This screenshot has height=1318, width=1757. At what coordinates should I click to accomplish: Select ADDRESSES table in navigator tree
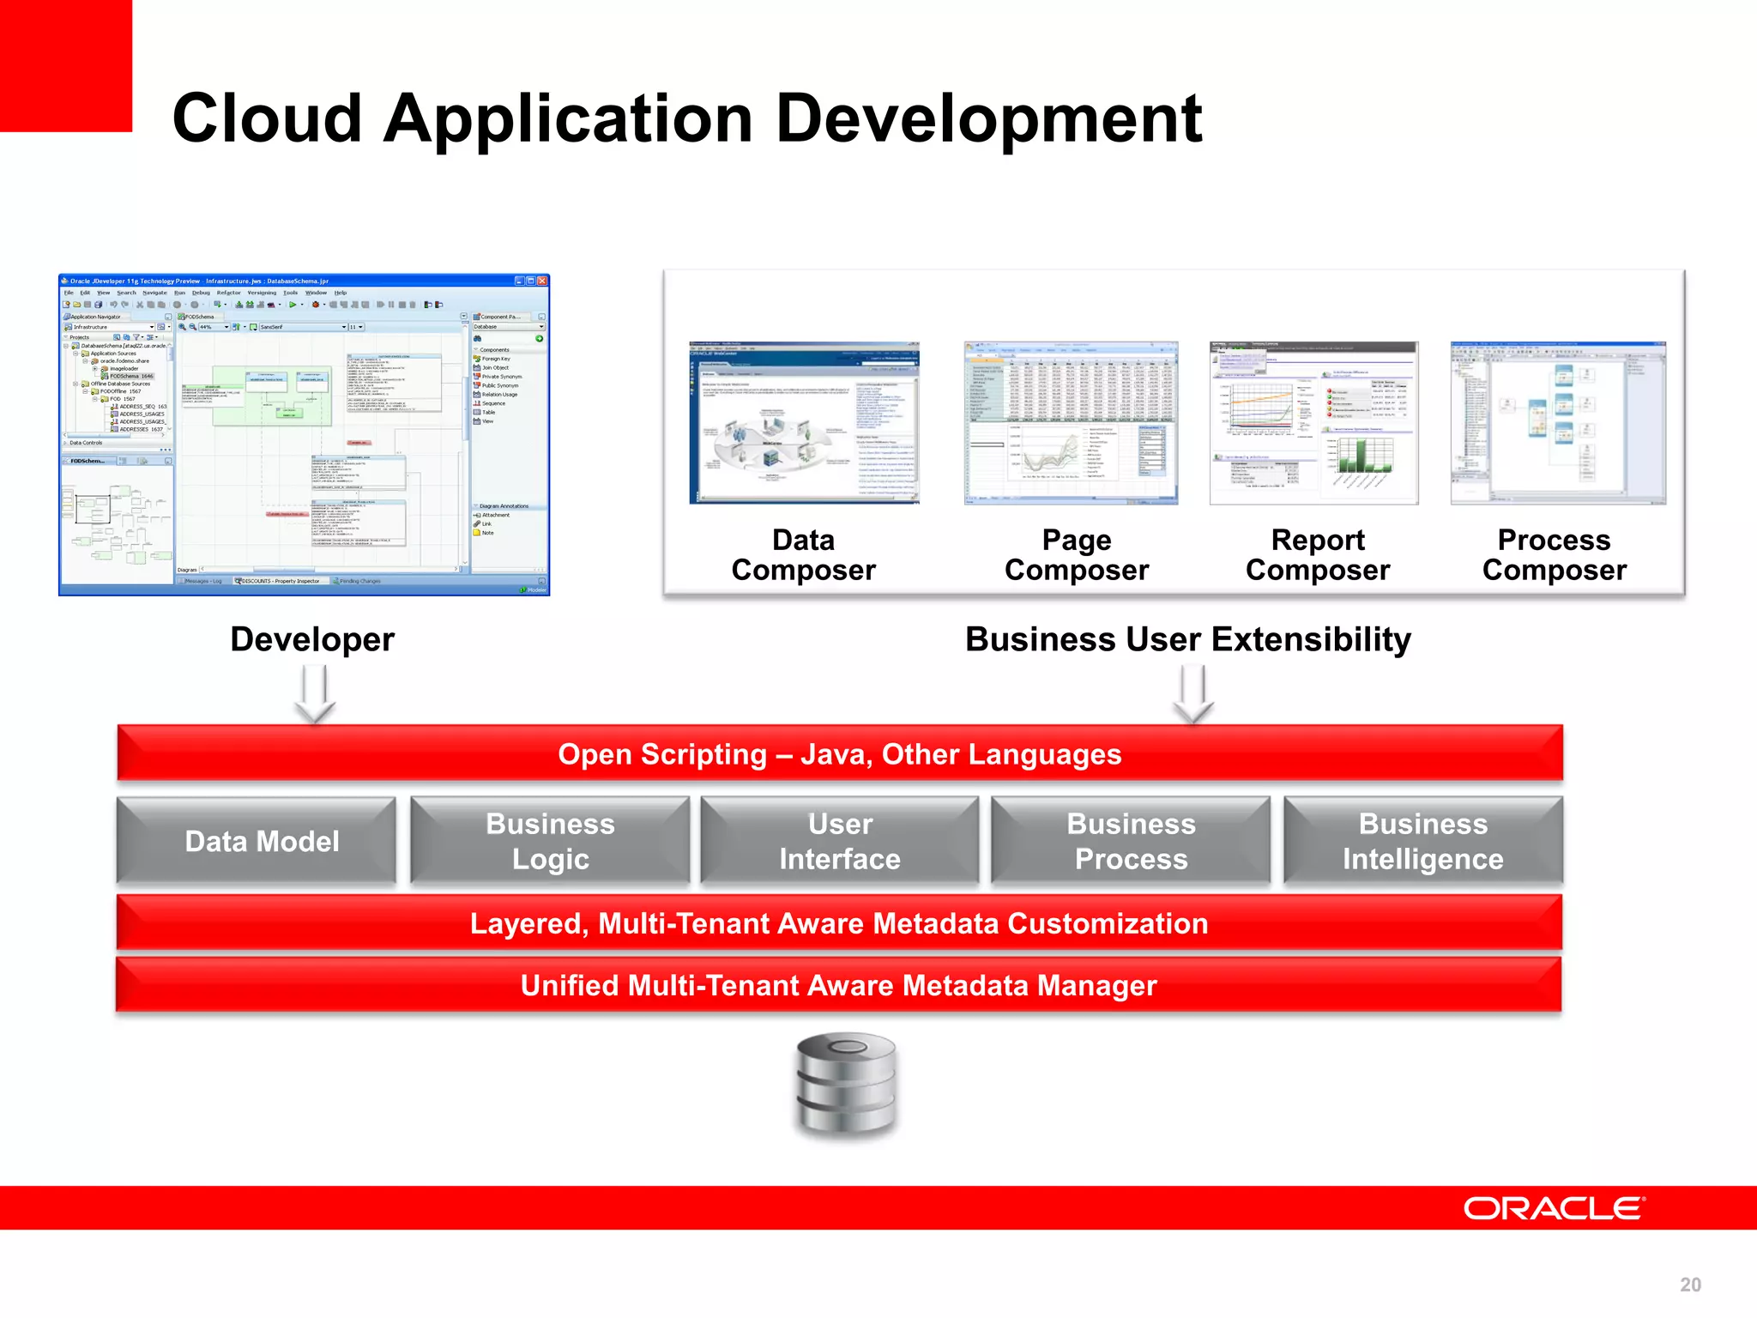pos(137,429)
